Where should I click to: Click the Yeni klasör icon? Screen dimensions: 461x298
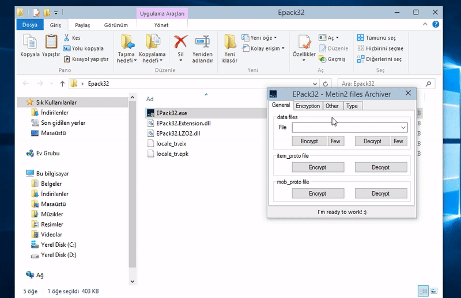(x=230, y=41)
